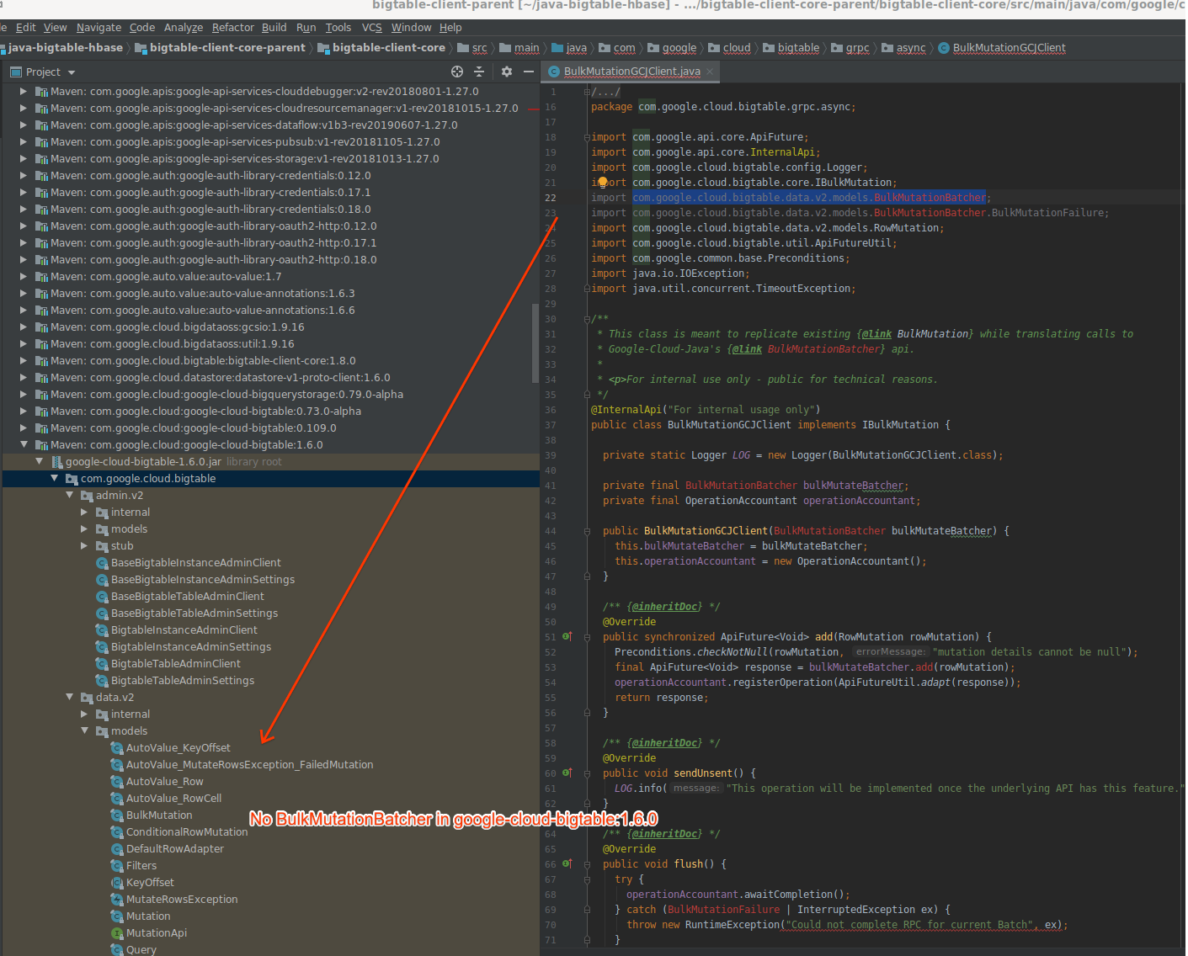Collapse the google-cloud-bigtable:1.6.0 Maven node
Image resolution: width=1188 pixels, height=956 pixels.
click(24, 444)
